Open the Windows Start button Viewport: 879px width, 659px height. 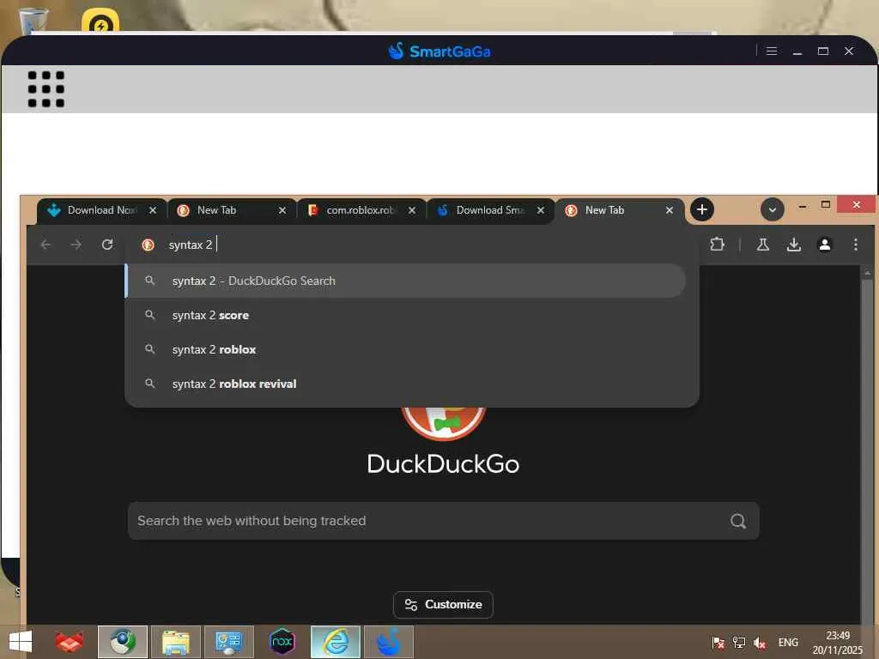point(21,642)
